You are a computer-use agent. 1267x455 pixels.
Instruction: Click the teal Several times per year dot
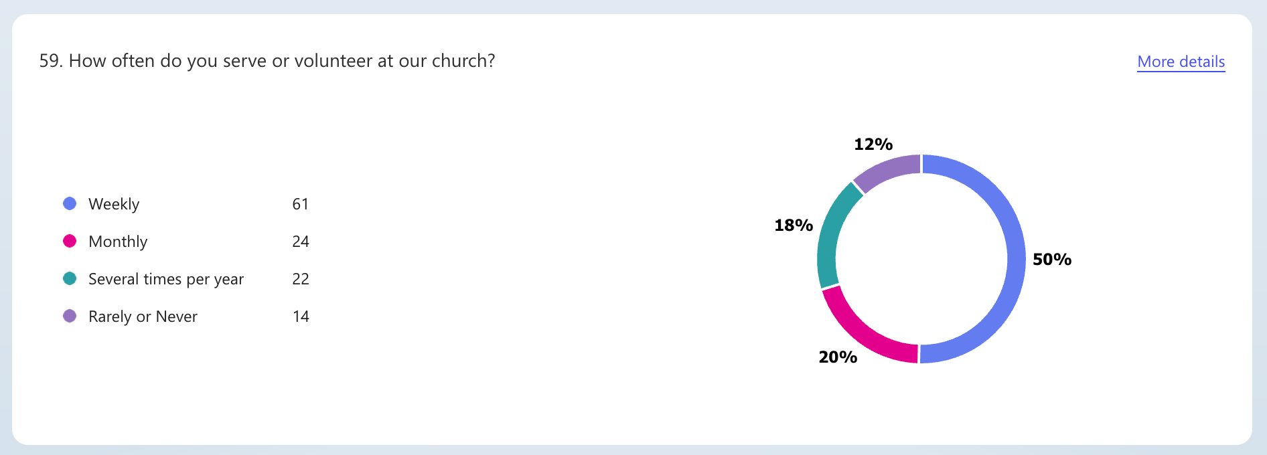tap(70, 278)
